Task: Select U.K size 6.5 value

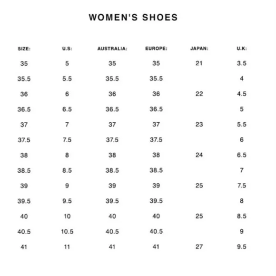Action: (x=242, y=155)
